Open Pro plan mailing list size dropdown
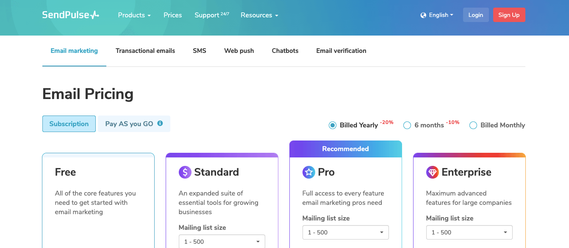Viewport: 569px width, 248px height. pyautogui.click(x=346, y=232)
